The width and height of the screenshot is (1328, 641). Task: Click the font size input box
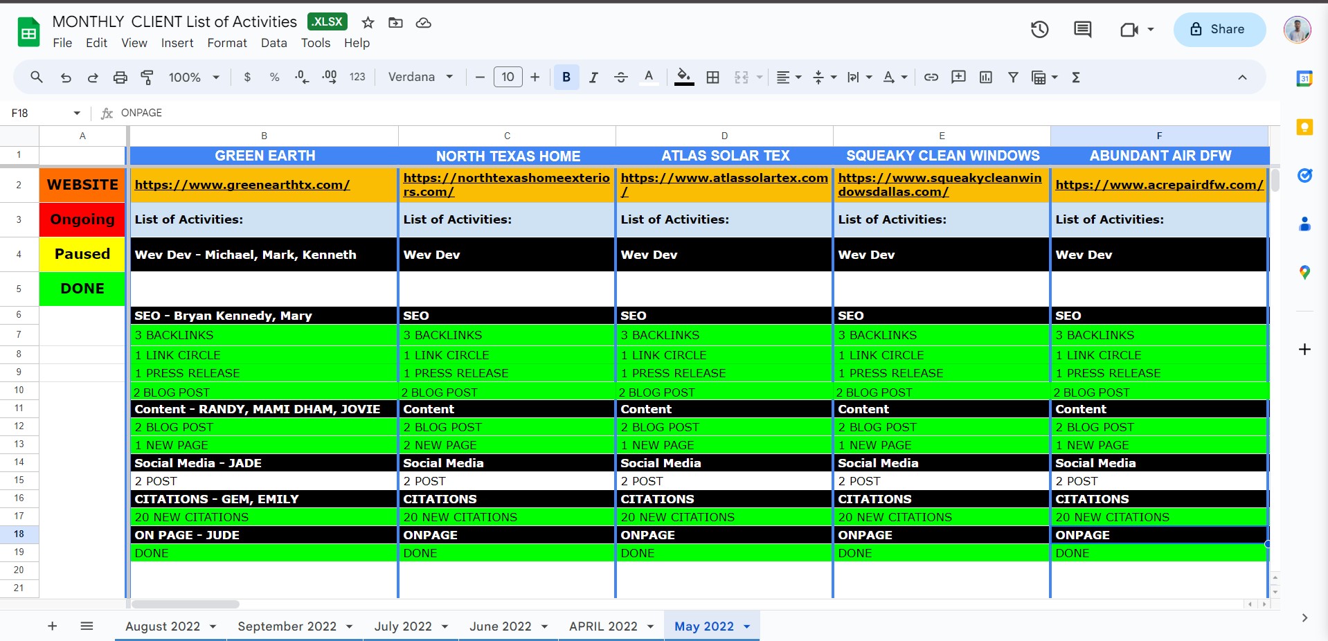point(508,77)
